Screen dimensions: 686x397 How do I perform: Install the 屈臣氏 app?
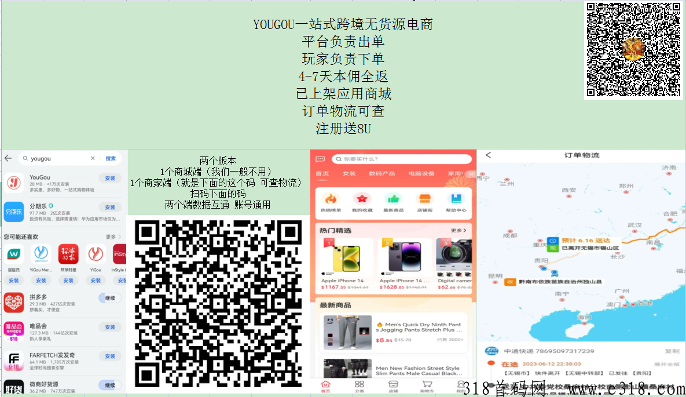[14, 281]
